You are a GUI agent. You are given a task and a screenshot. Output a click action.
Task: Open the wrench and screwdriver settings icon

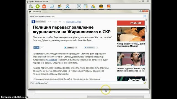[67, 6]
